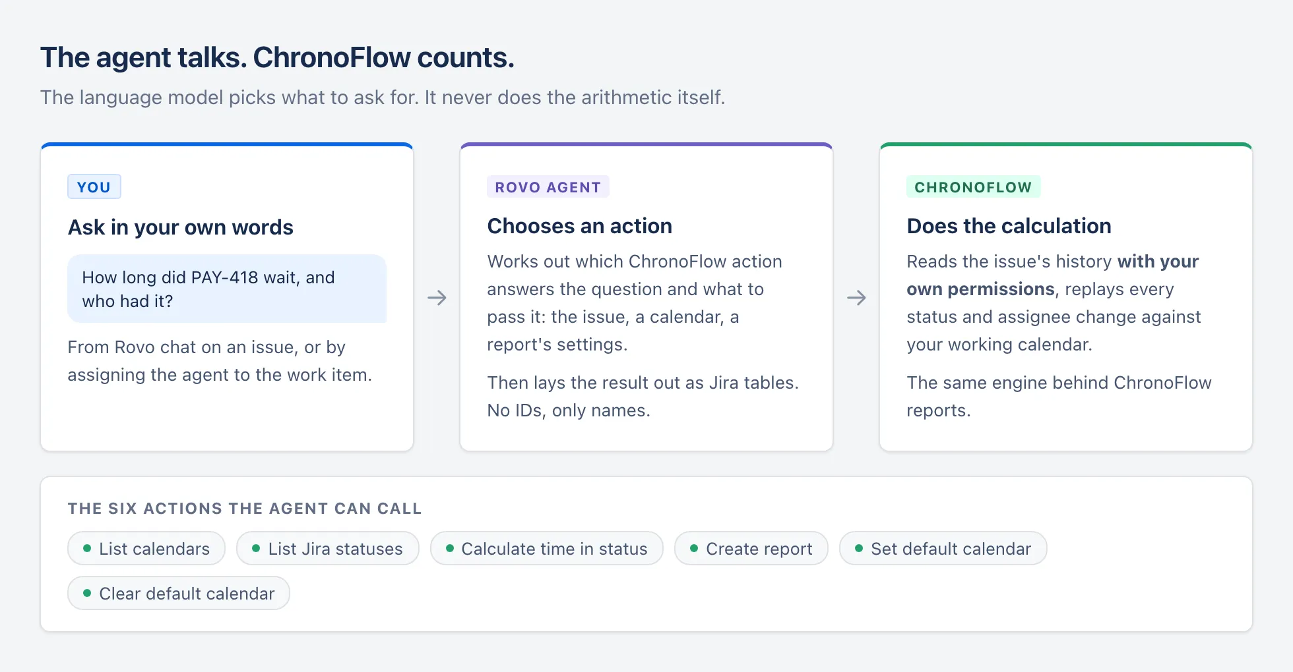Click the ROVO AGENT badge

[548, 187]
